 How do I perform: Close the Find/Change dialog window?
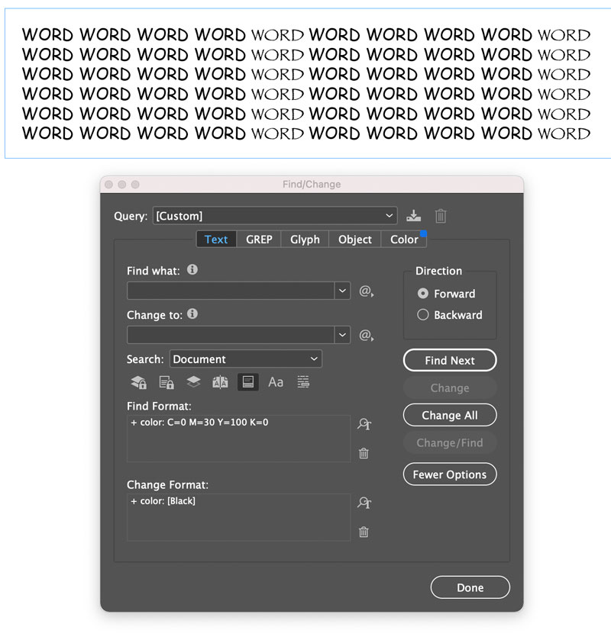point(108,185)
